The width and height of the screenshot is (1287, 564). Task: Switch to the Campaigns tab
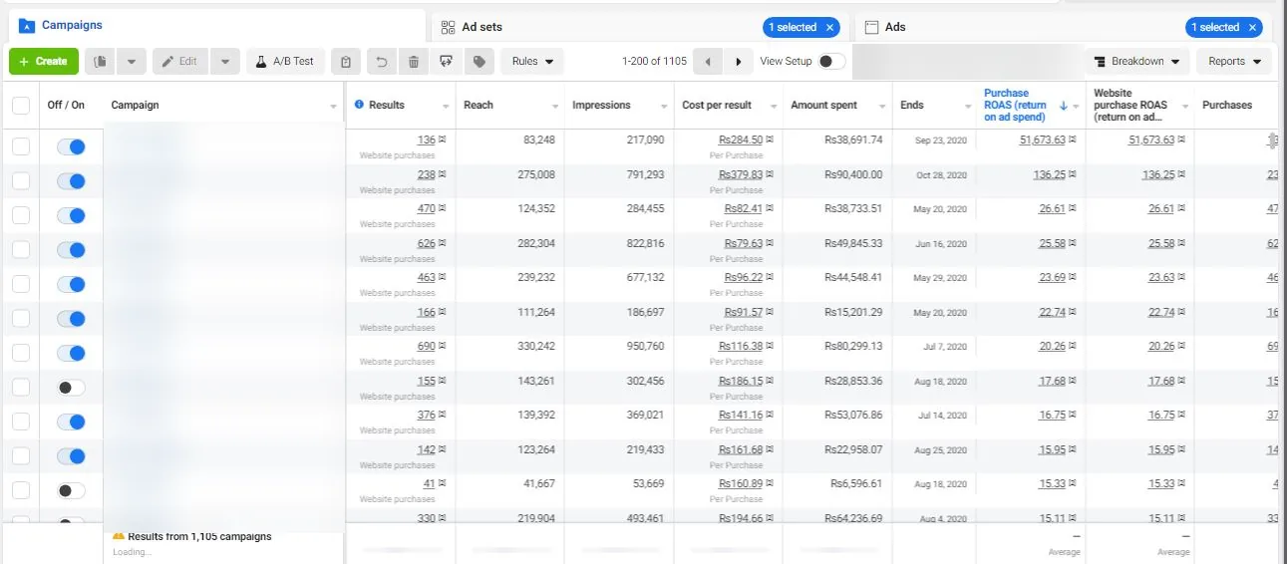click(214, 26)
